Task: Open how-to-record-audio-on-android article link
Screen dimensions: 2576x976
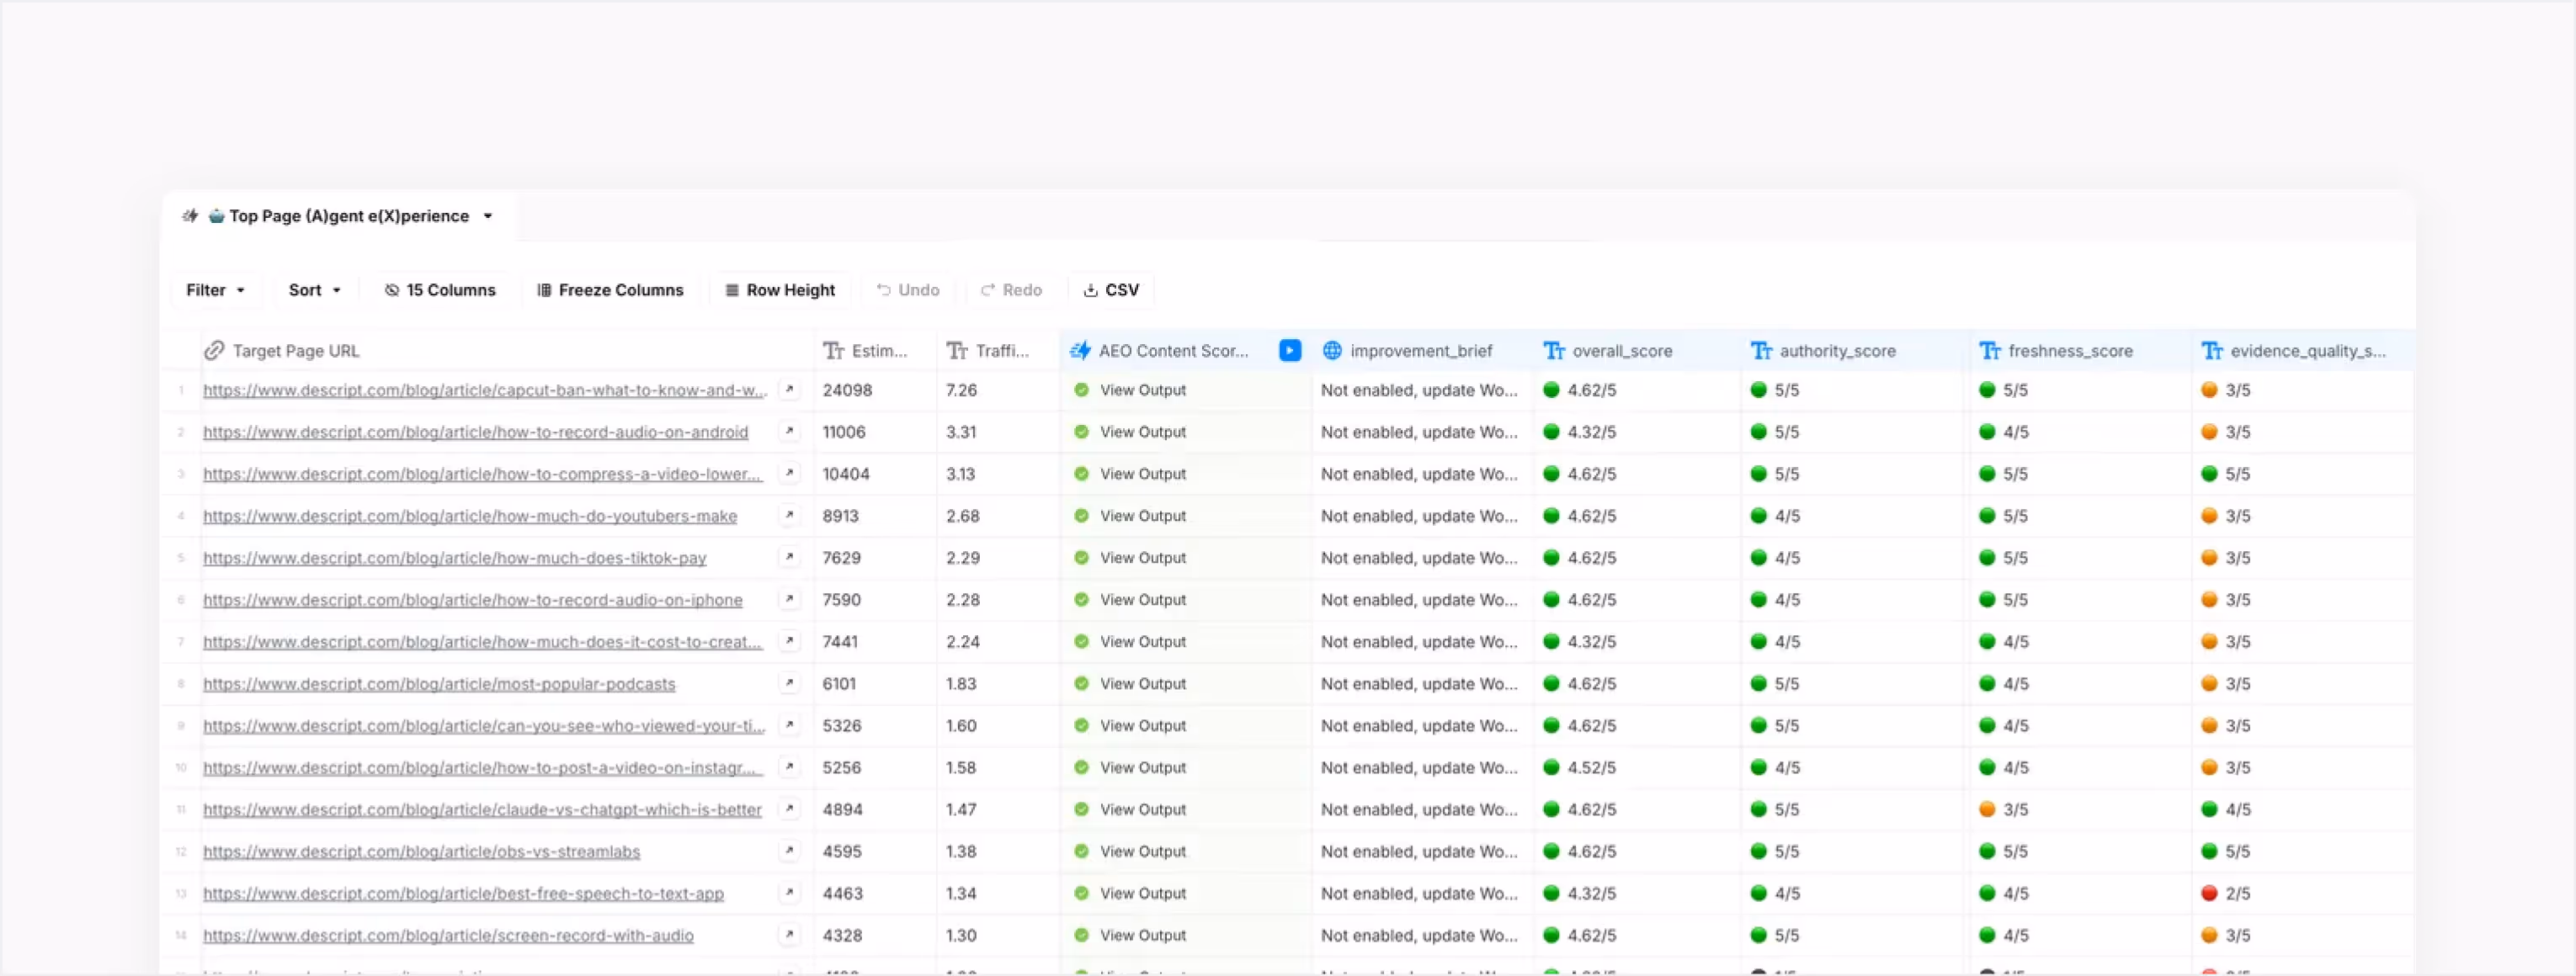Action: pos(475,432)
